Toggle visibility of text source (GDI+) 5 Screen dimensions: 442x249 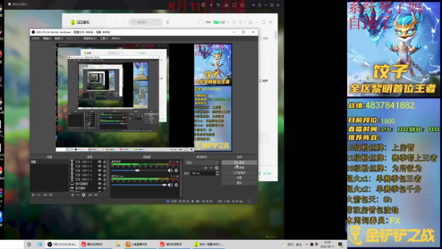coord(99,166)
